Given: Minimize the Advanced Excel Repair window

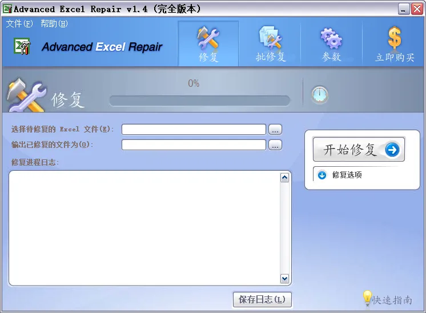Looking at the screenshot, I should pos(404,9).
